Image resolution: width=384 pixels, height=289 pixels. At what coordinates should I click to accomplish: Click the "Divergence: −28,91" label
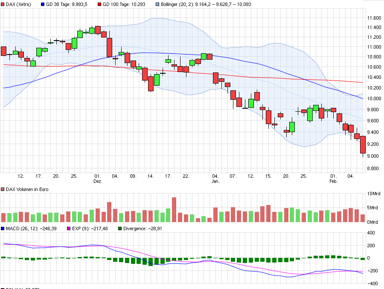tap(143, 228)
